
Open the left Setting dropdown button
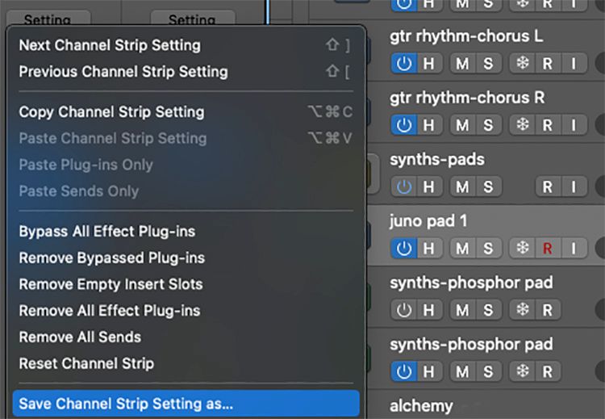click(47, 19)
